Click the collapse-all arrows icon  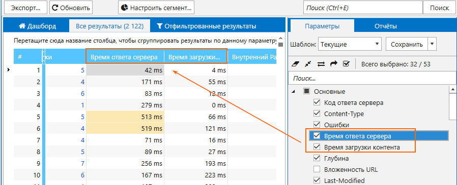(308, 64)
